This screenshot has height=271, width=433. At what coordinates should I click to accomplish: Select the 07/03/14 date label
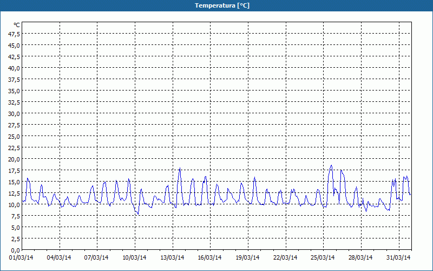pyautogui.click(x=96, y=258)
